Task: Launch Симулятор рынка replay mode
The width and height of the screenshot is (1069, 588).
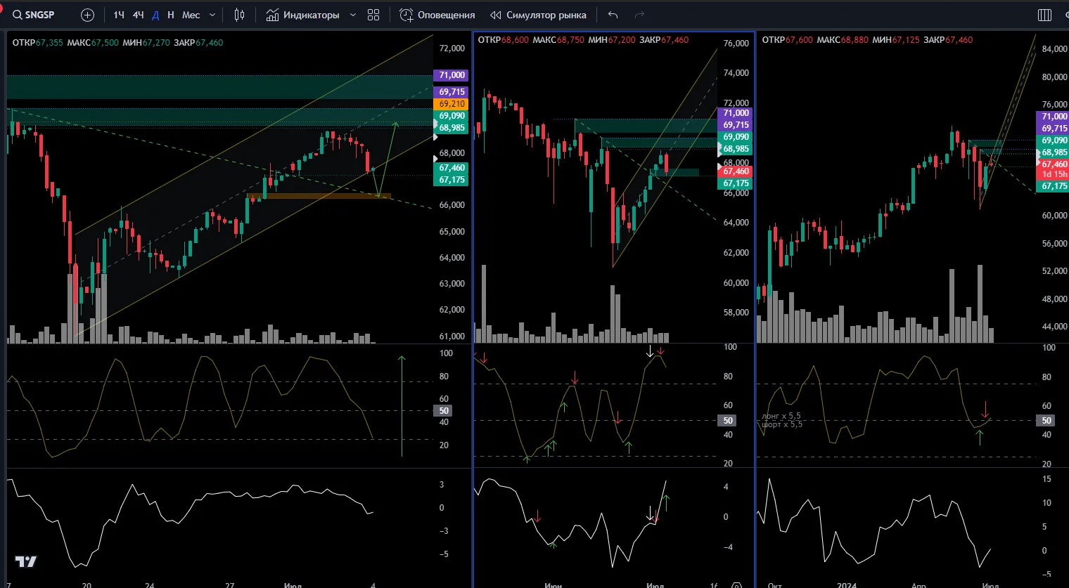Action: coord(538,15)
